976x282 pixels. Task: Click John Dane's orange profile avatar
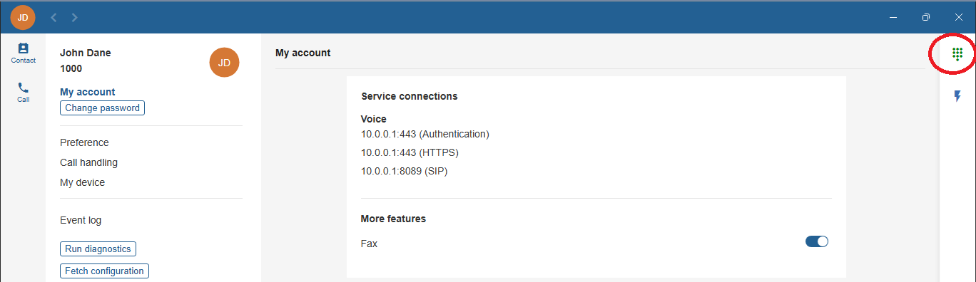coord(224,63)
